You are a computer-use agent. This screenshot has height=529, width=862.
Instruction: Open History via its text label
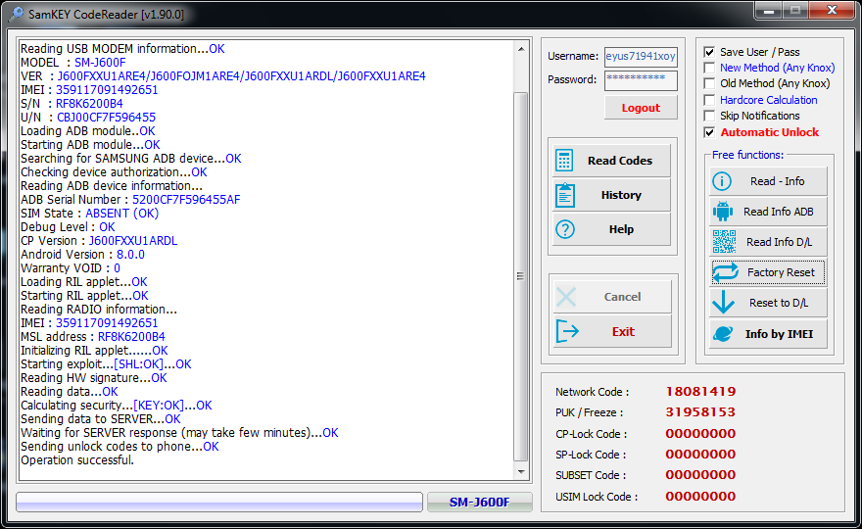tap(621, 195)
